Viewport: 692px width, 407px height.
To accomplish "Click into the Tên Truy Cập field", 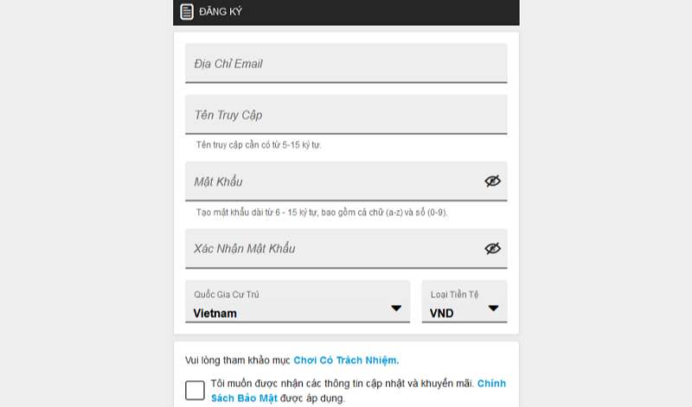I will click(x=346, y=114).
